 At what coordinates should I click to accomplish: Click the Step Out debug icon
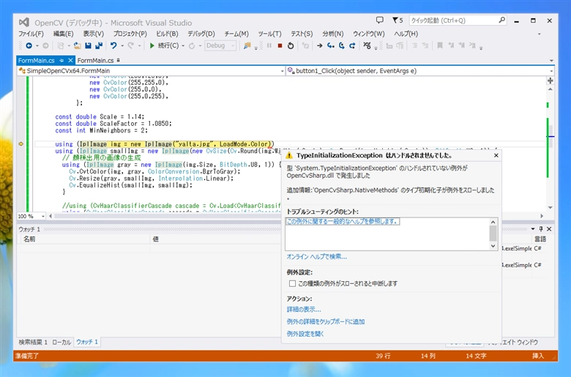click(352, 45)
